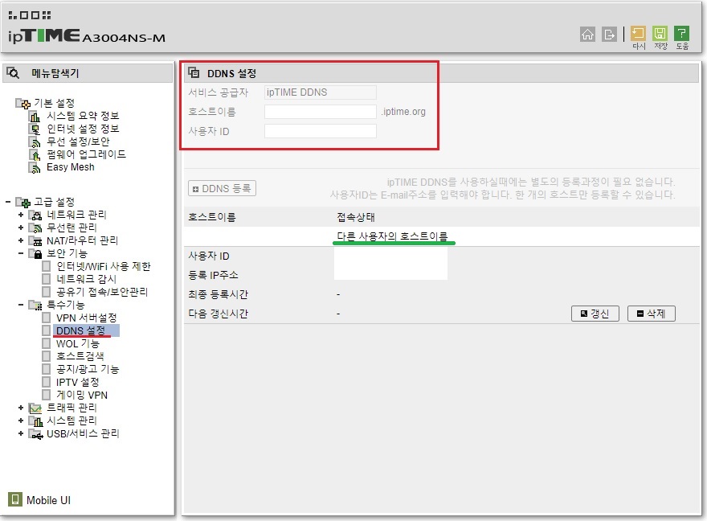Expand the 무선랜 관리 node

(21, 228)
